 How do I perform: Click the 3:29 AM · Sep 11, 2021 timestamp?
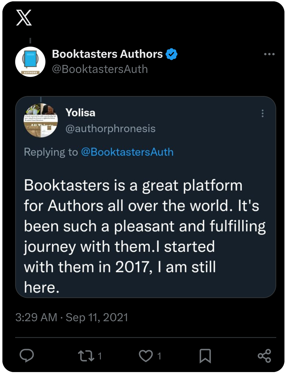(x=72, y=317)
